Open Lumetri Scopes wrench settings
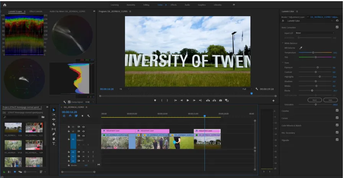 click(x=64, y=102)
